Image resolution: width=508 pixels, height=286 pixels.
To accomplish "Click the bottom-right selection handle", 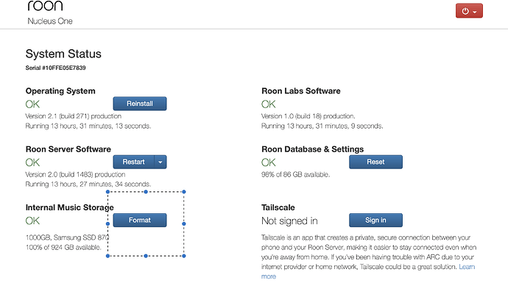I will 184,256.
